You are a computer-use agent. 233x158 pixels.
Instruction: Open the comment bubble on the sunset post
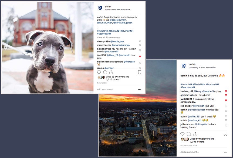click(189, 134)
